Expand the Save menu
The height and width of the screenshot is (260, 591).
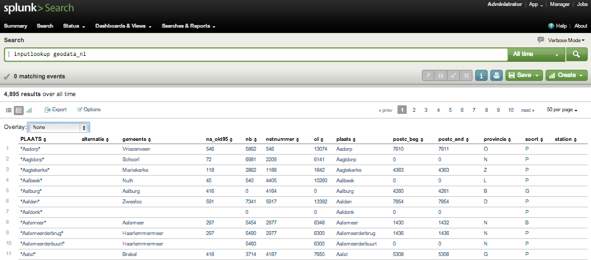click(524, 75)
